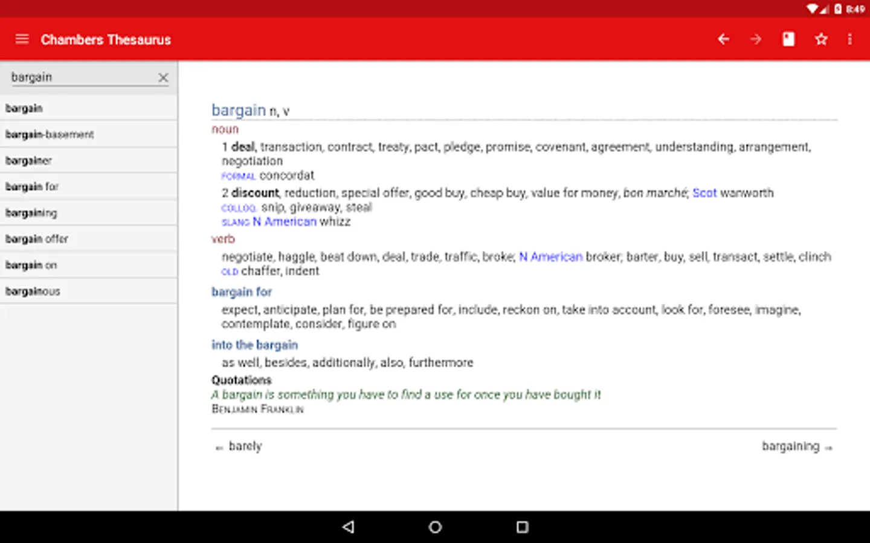Open the 'Scot' label link

coord(704,193)
